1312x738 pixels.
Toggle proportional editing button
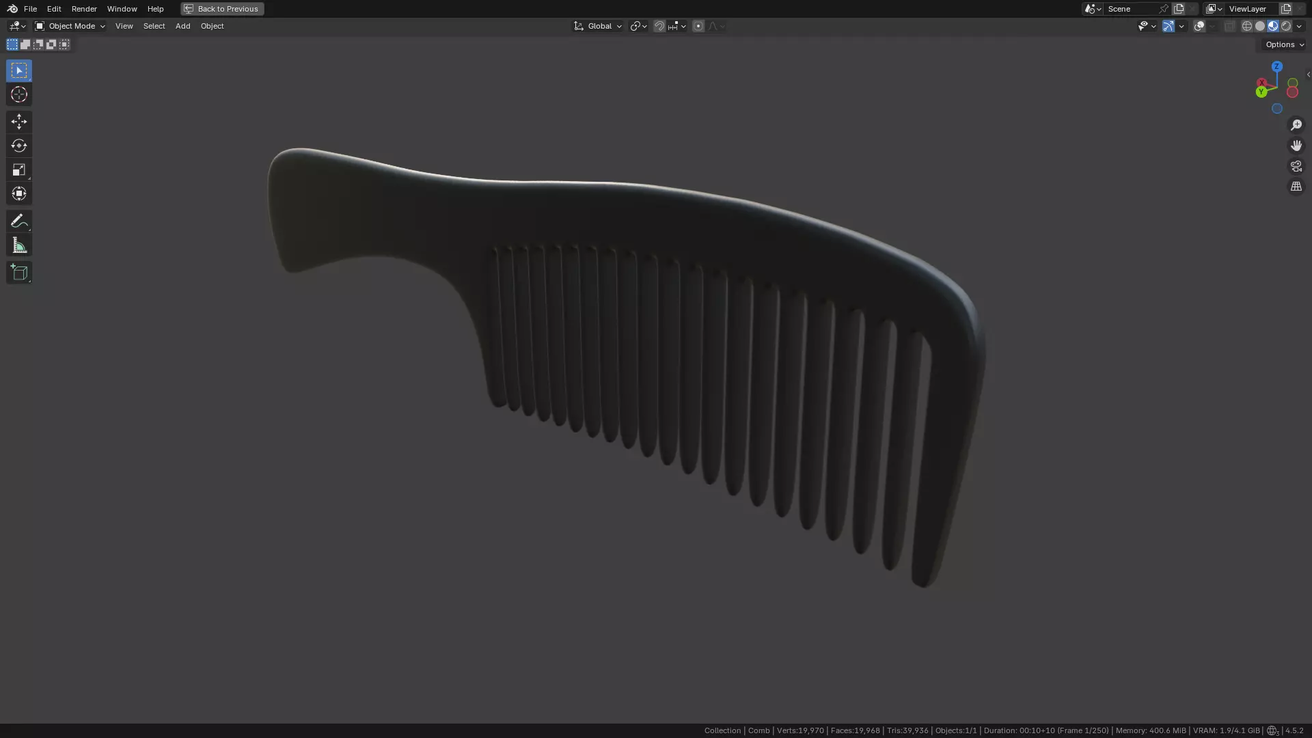coord(698,26)
